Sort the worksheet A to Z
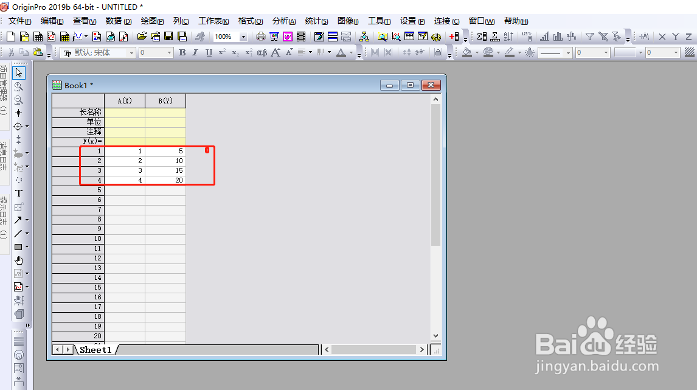Screen dimensions: 697x390 click(508, 37)
